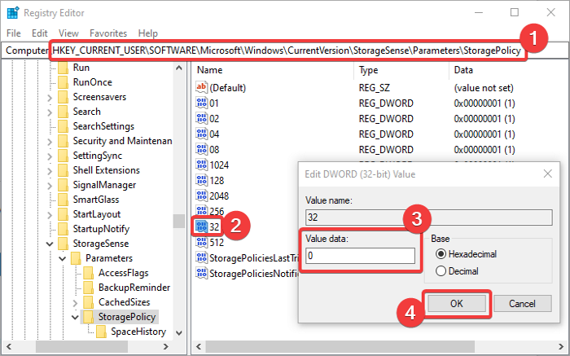The image size is (570, 356).
Task: Click the BackupReminder folder icon
Action: point(88,288)
